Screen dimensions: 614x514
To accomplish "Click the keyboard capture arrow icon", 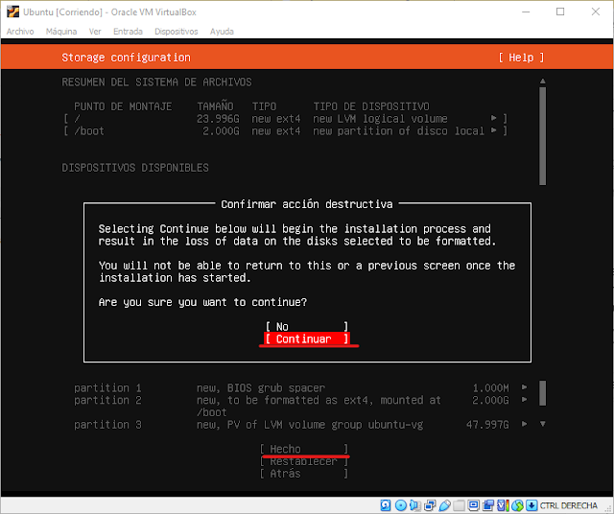I will [x=531, y=505].
